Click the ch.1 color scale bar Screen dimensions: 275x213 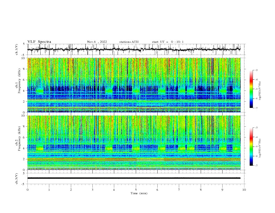pyautogui.click(x=251, y=89)
